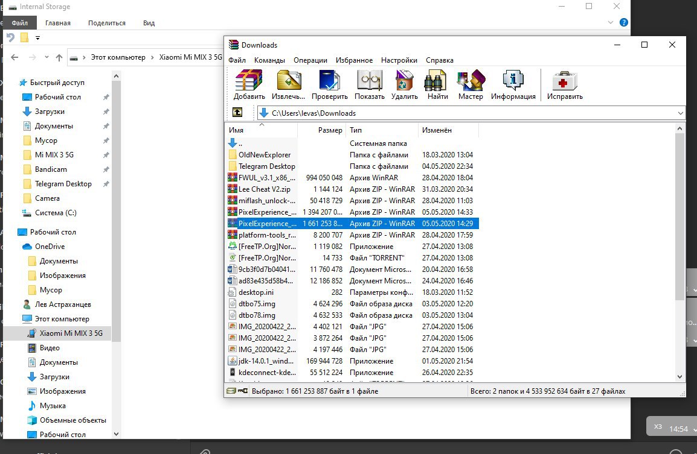Viewport: 697px width, 454px height.
Task: Switch to Поделиться ribbon tab
Action: (x=107, y=23)
